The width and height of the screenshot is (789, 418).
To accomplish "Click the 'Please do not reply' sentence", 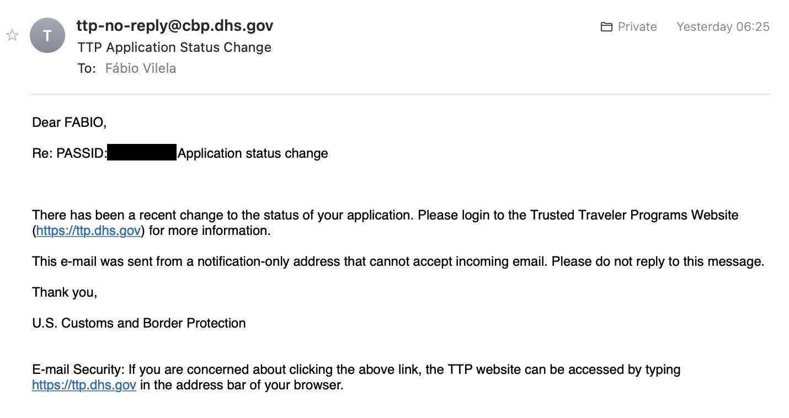I will tap(658, 261).
